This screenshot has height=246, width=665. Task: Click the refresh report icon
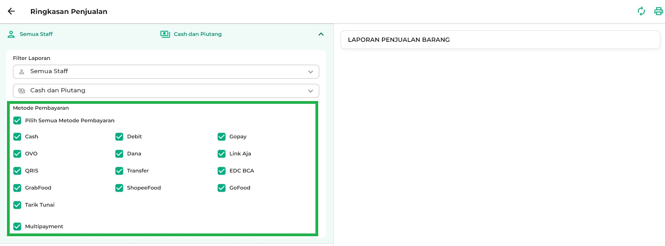tap(641, 11)
